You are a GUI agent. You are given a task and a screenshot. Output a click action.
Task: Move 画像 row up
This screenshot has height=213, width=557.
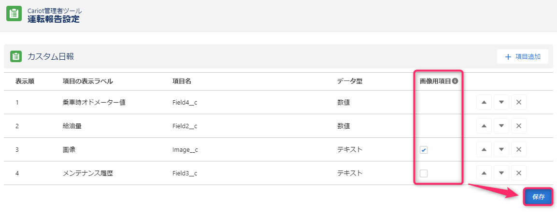tap(484, 149)
